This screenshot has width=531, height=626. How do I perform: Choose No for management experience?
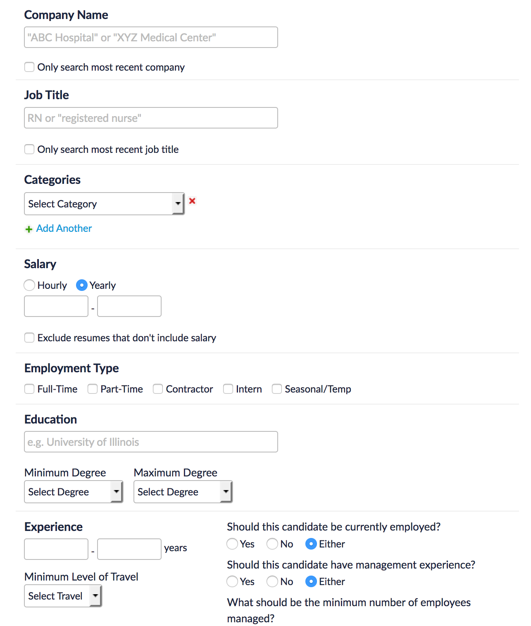(272, 581)
